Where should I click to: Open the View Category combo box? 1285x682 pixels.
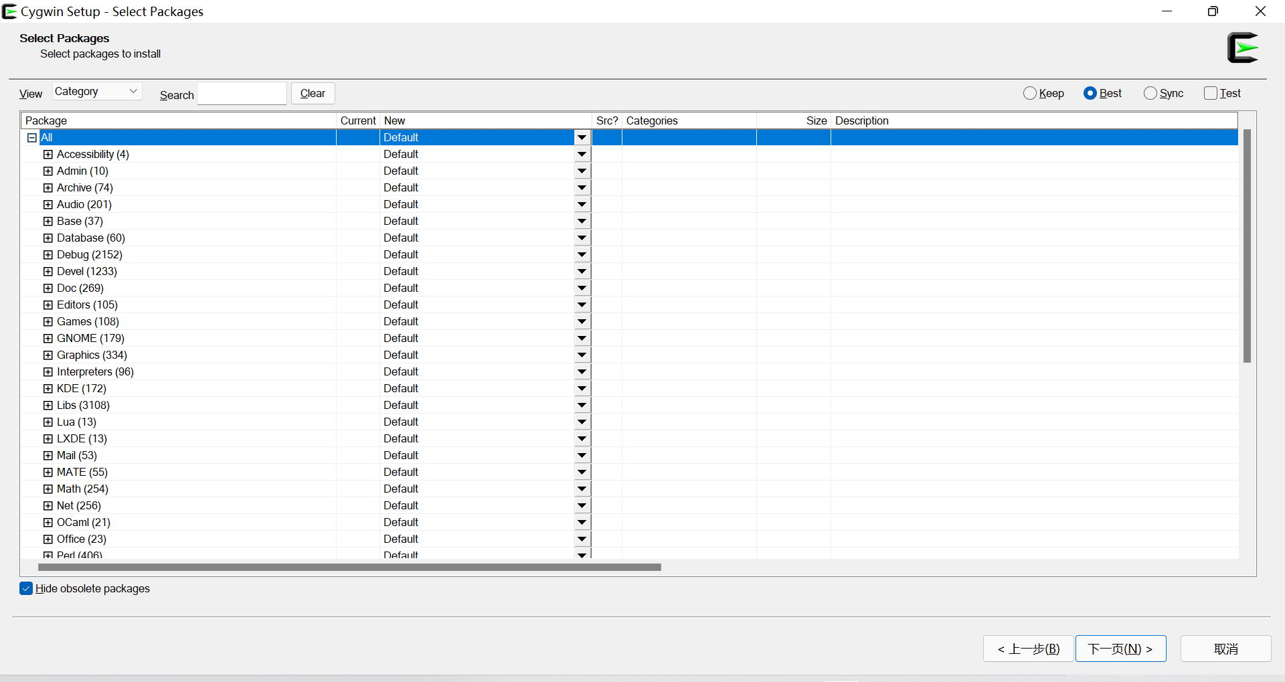coord(97,91)
